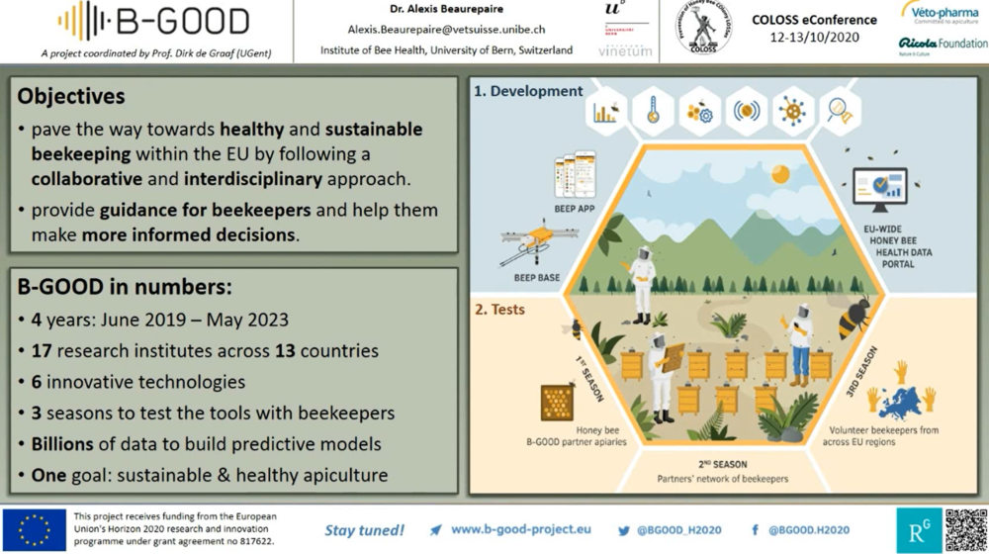Viewport: 989px width, 554px height.
Task: Click the '1. Development' label
Action: [x=528, y=91]
